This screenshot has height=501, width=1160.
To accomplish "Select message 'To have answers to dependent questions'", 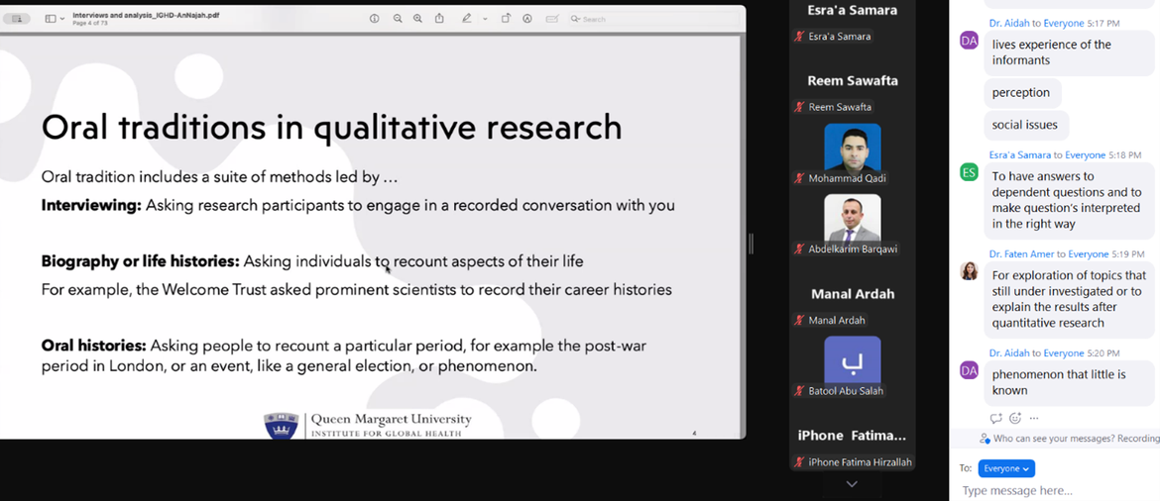I will click(1068, 200).
